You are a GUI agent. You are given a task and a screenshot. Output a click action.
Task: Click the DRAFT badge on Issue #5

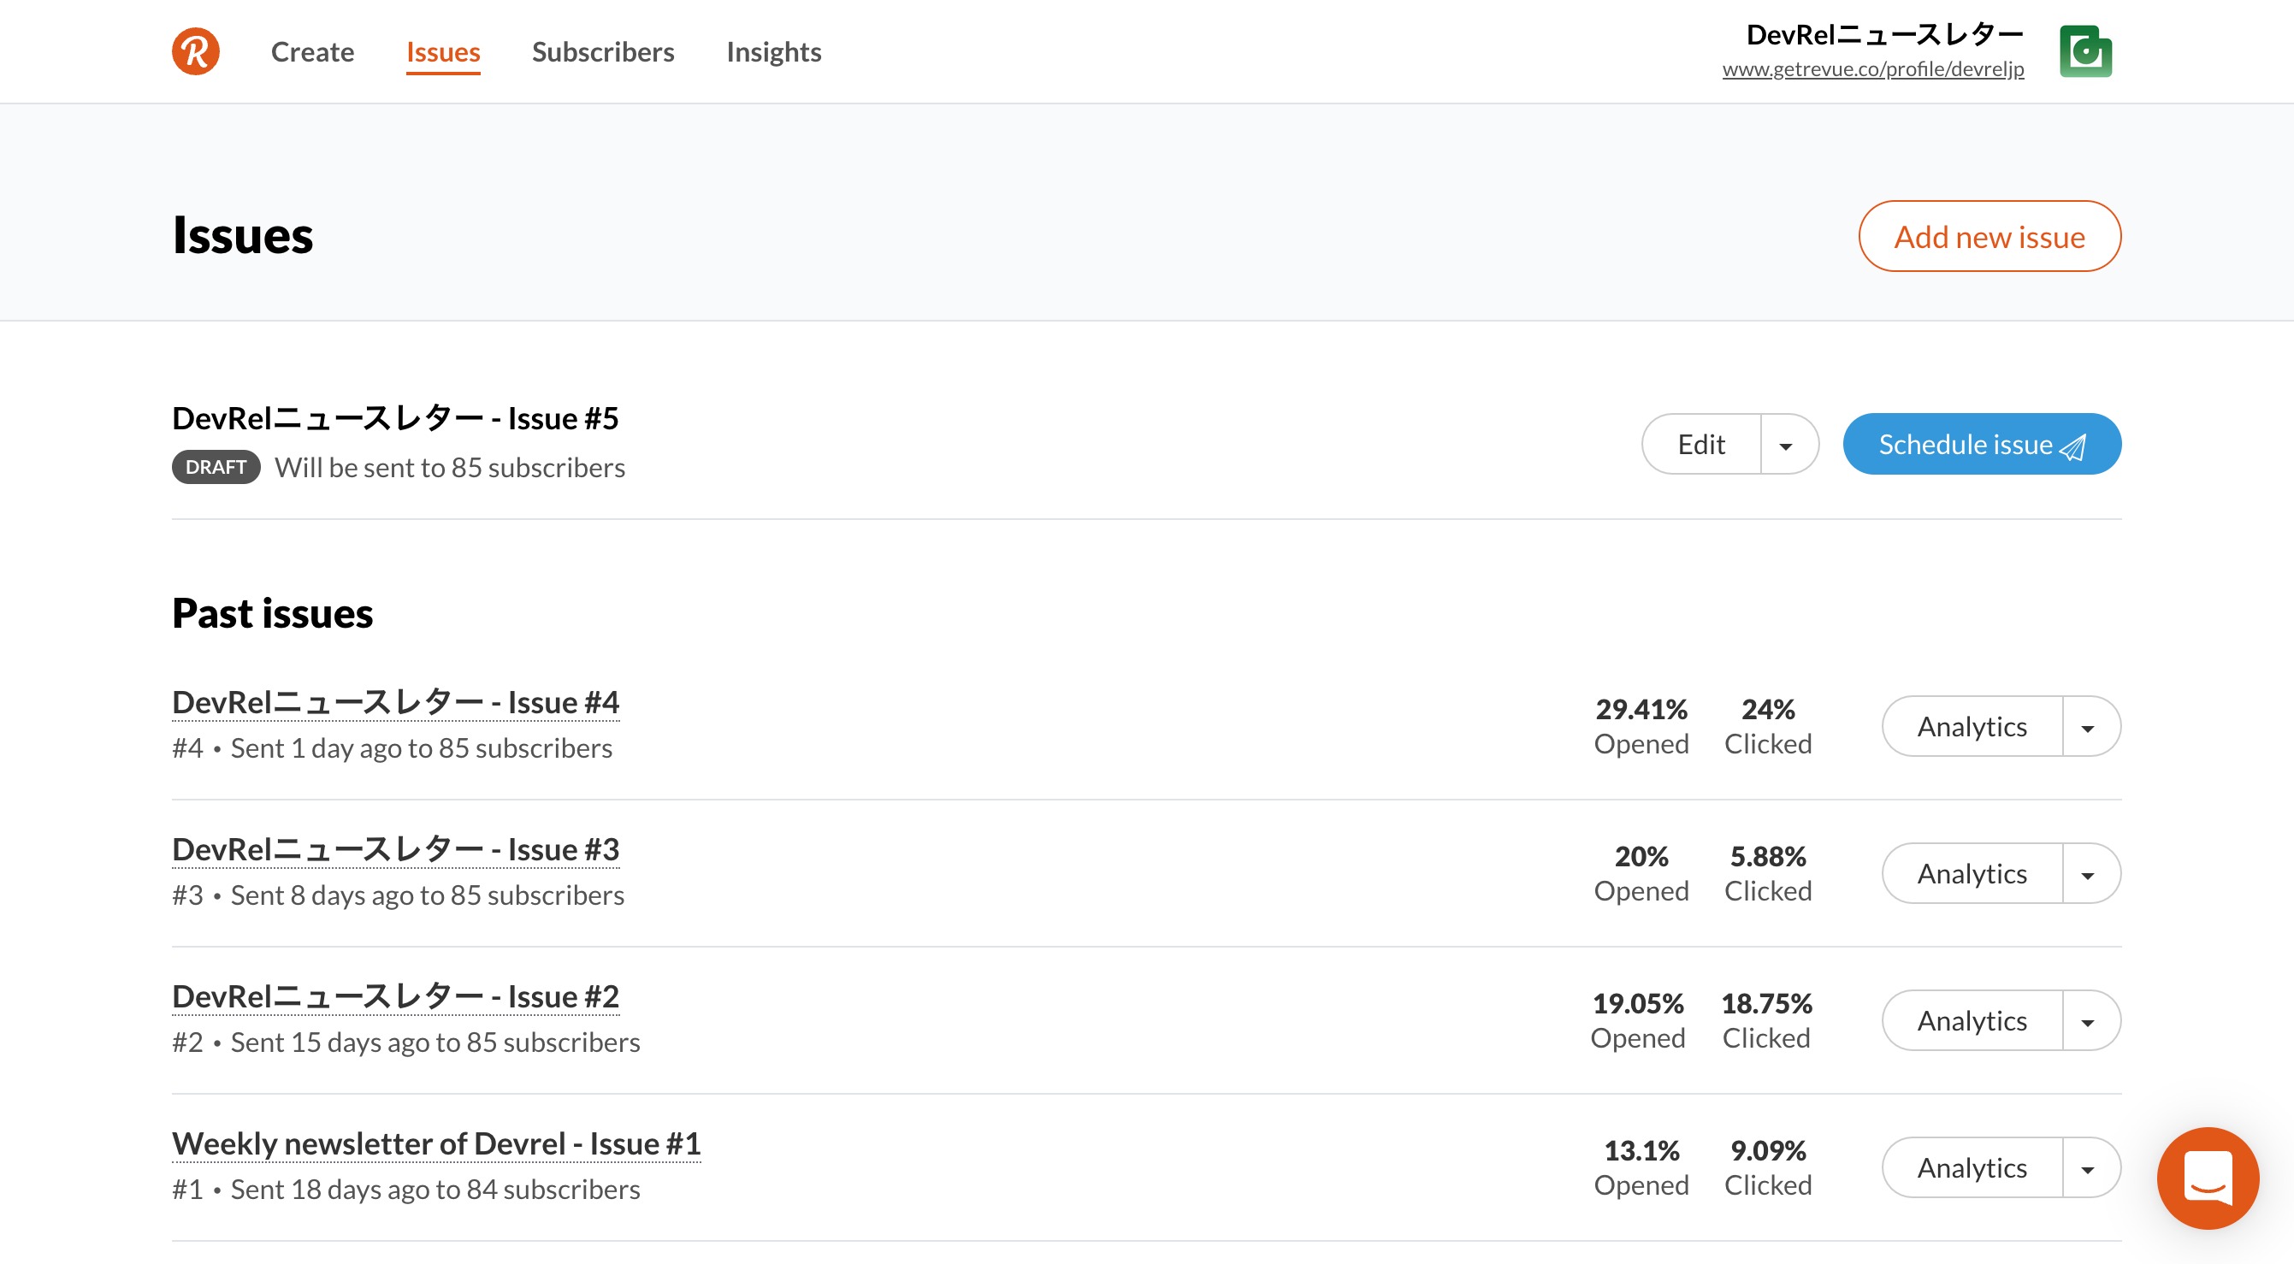(216, 467)
